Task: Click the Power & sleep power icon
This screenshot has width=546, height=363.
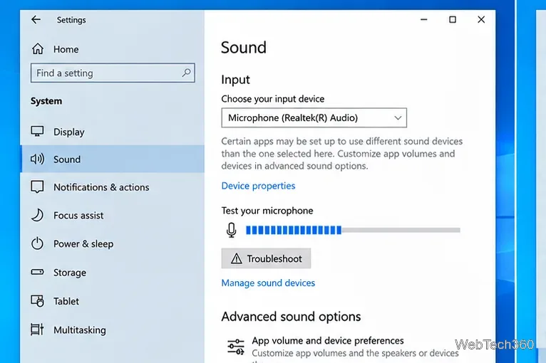Action: (37, 243)
